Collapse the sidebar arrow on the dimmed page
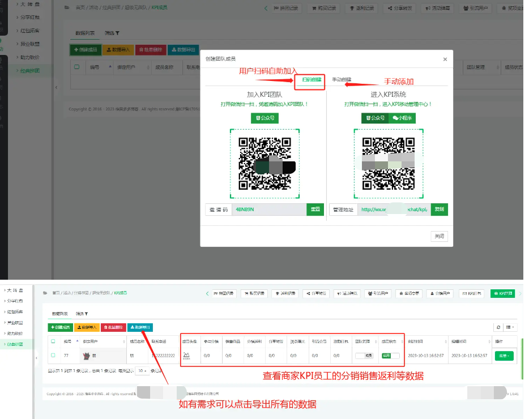 (x=56, y=87)
